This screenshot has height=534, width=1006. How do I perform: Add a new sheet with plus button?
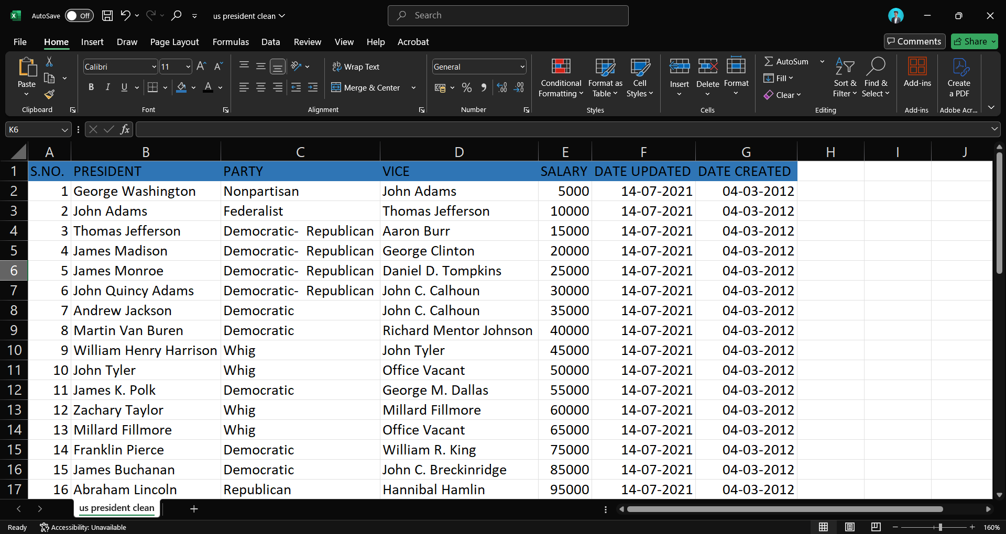click(194, 509)
